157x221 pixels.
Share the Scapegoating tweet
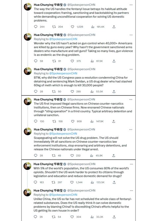click(114, 156)
